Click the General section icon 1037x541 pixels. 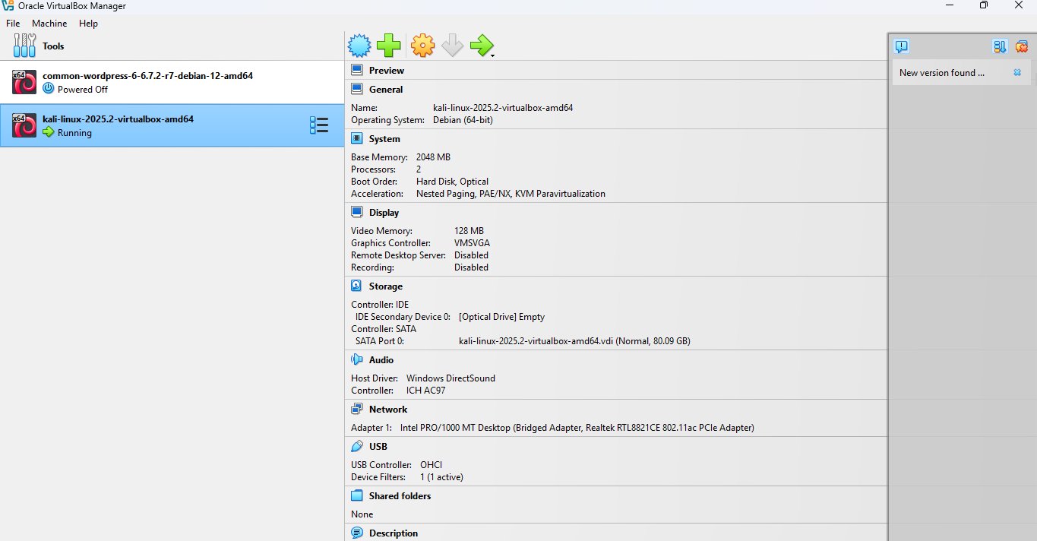357,89
